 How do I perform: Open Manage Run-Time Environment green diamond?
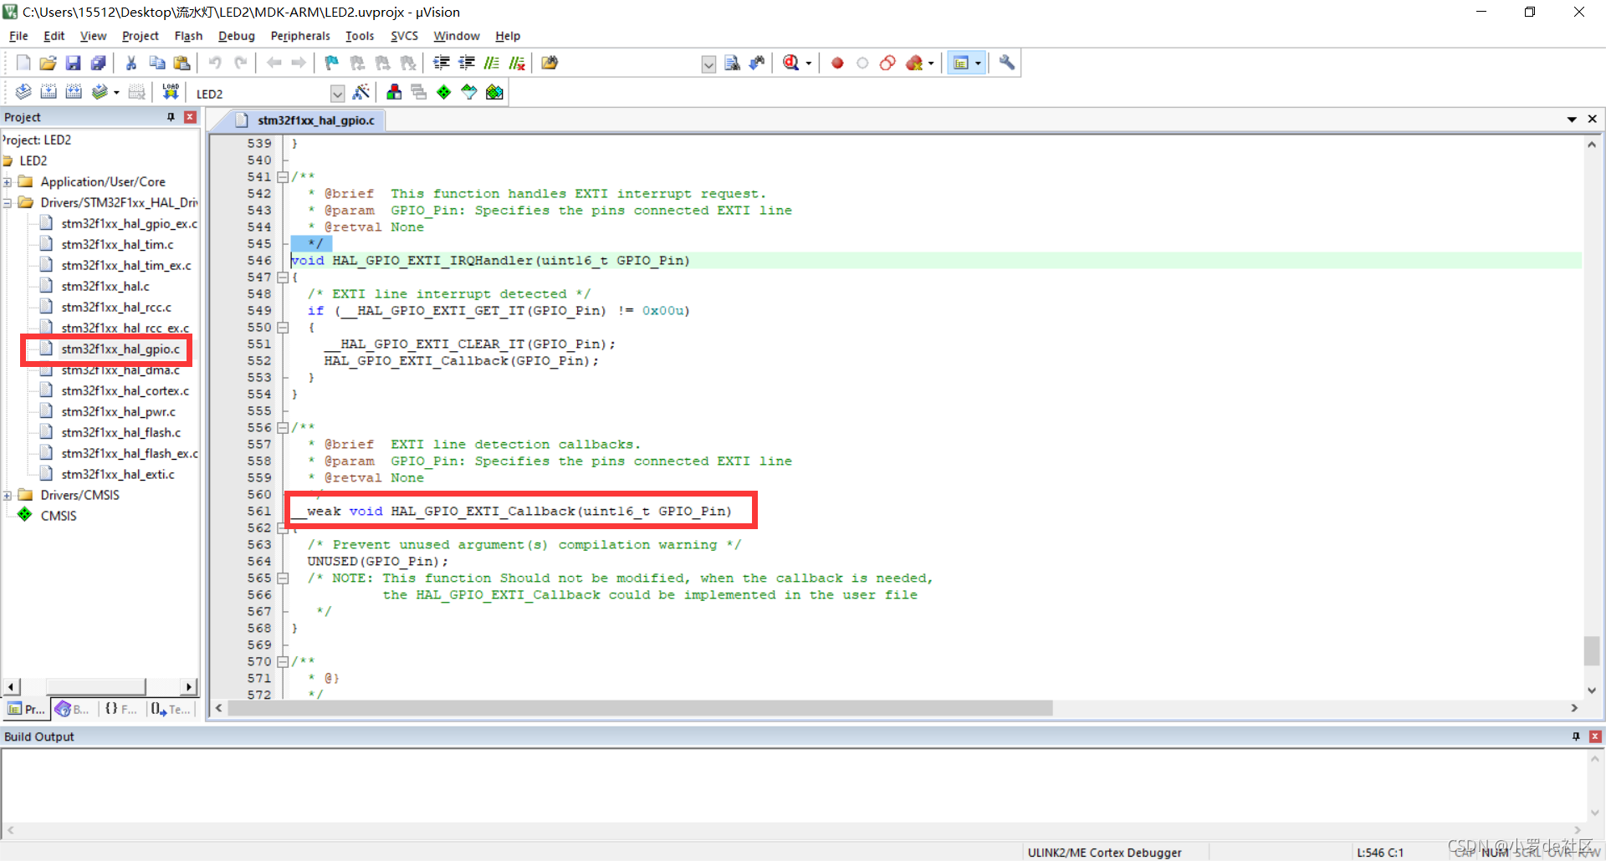coord(444,92)
